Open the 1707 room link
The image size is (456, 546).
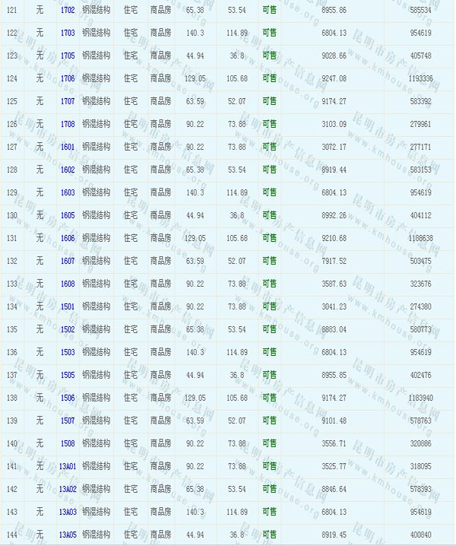point(68,102)
